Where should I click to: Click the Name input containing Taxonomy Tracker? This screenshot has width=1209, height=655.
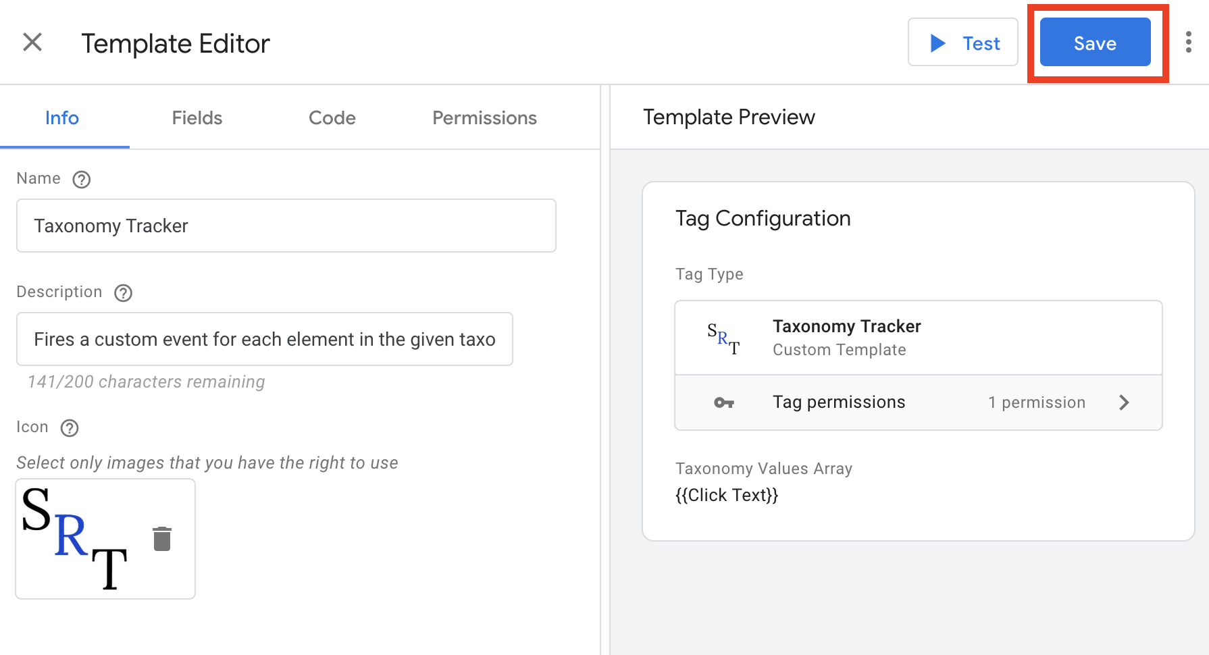coord(286,226)
